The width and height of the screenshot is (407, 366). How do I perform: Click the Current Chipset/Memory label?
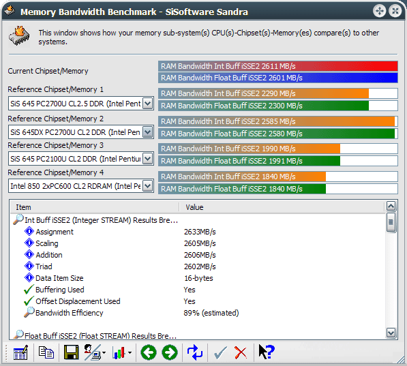point(48,71)
